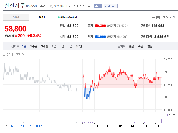Click the 11:00 time axis label
178x133 pixels.
pyautogui.click(x=110, y=126)
